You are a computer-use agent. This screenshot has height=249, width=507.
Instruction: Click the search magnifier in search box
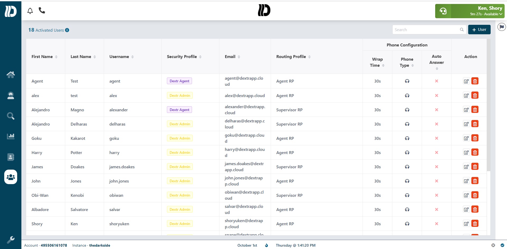coord(462,30)
